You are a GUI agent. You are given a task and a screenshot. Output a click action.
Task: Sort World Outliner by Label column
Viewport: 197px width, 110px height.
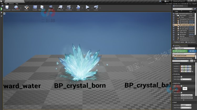point(176,11)
